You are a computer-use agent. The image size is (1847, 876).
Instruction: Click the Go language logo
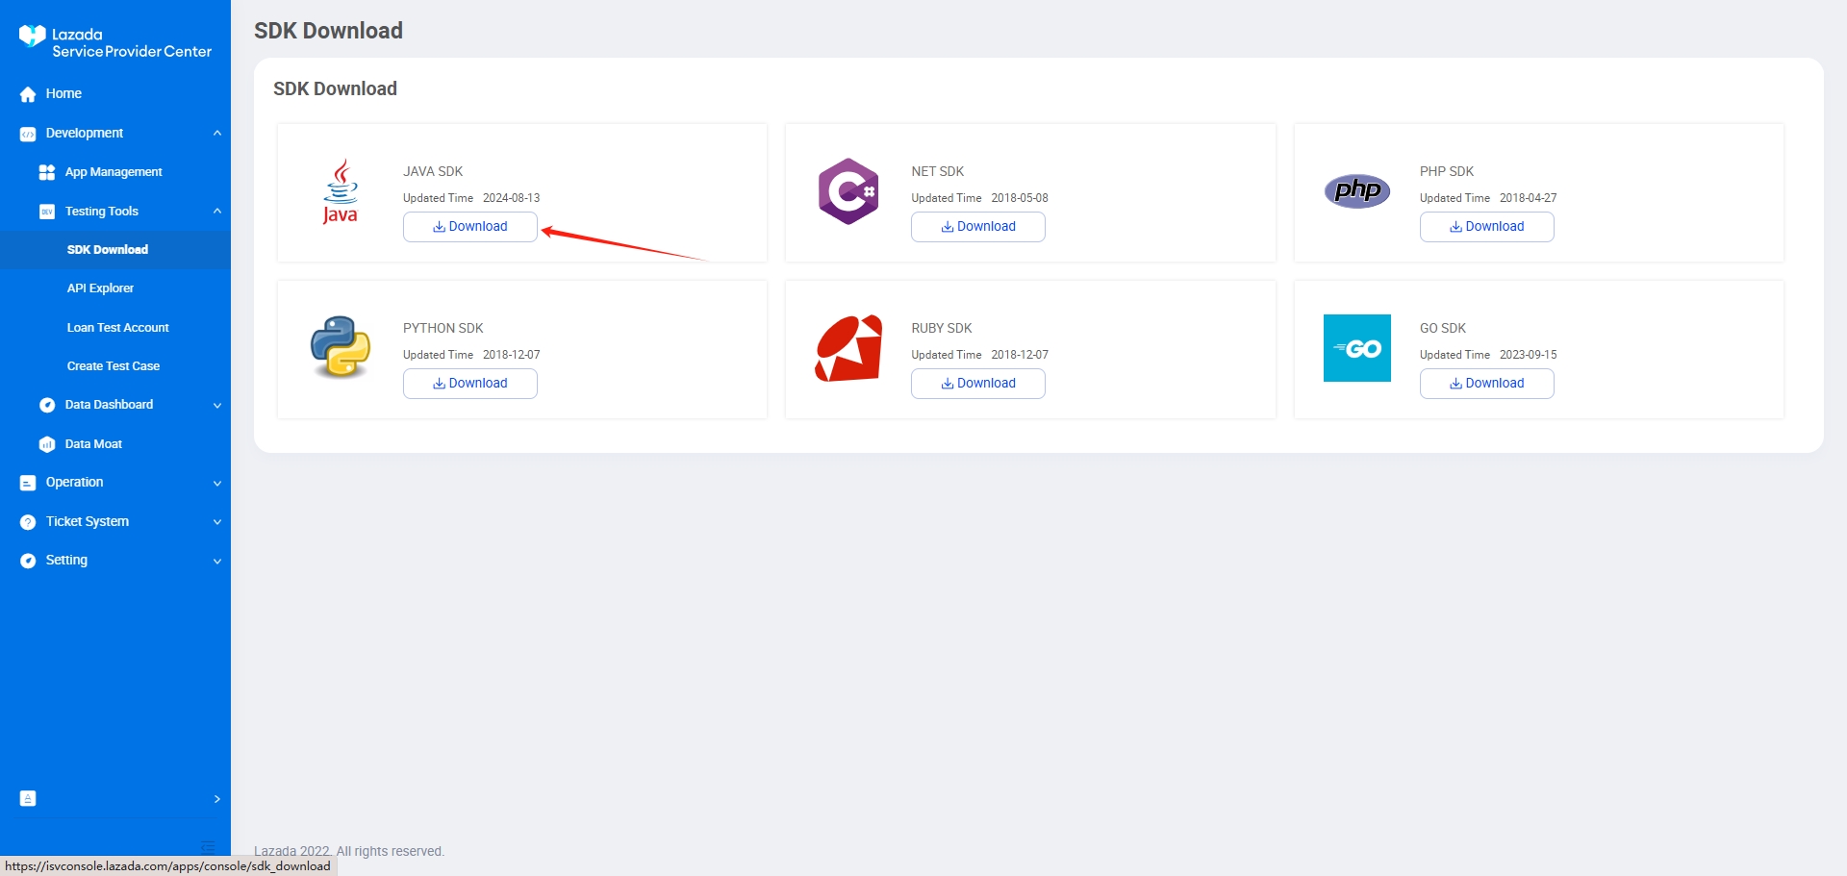[x=1356, y=348]
